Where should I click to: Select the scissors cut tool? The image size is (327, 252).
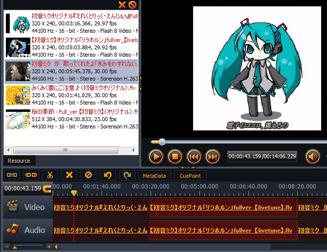tap(50, 175)
